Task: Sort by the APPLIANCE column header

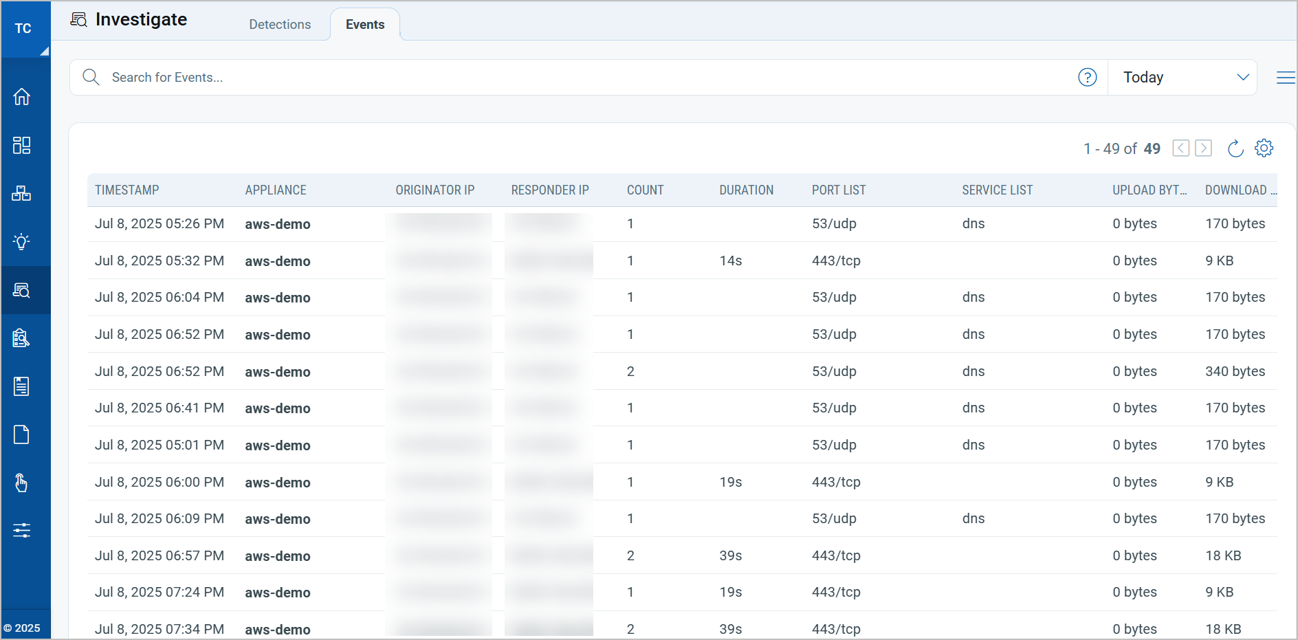Action: pyautogui.click(x=276, y=190)
